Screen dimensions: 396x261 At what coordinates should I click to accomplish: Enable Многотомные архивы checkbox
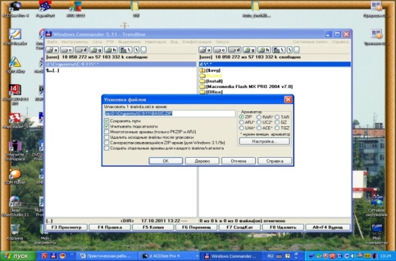coord(107,132)
